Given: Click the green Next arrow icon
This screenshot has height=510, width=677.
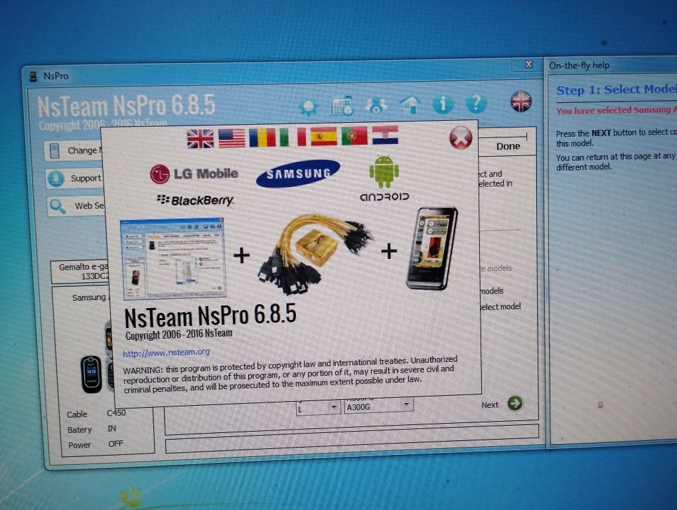Looking at the screenshot, I should point(514,403).
